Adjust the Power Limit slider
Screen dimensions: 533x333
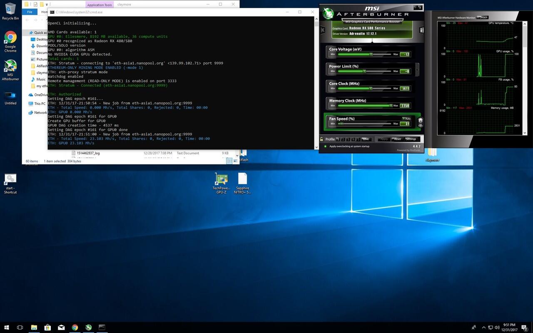pos(365,71)
